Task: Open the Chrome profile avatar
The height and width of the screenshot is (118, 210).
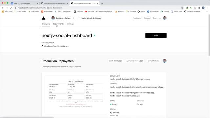Action: (203, 8)
